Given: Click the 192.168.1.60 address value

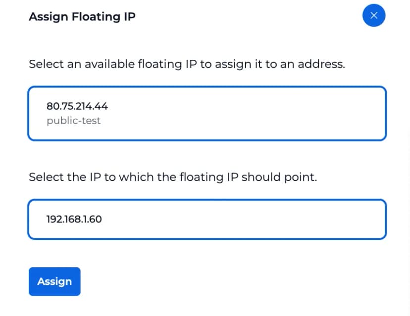Looking at the screenshot, I should (x=74, y=219).
